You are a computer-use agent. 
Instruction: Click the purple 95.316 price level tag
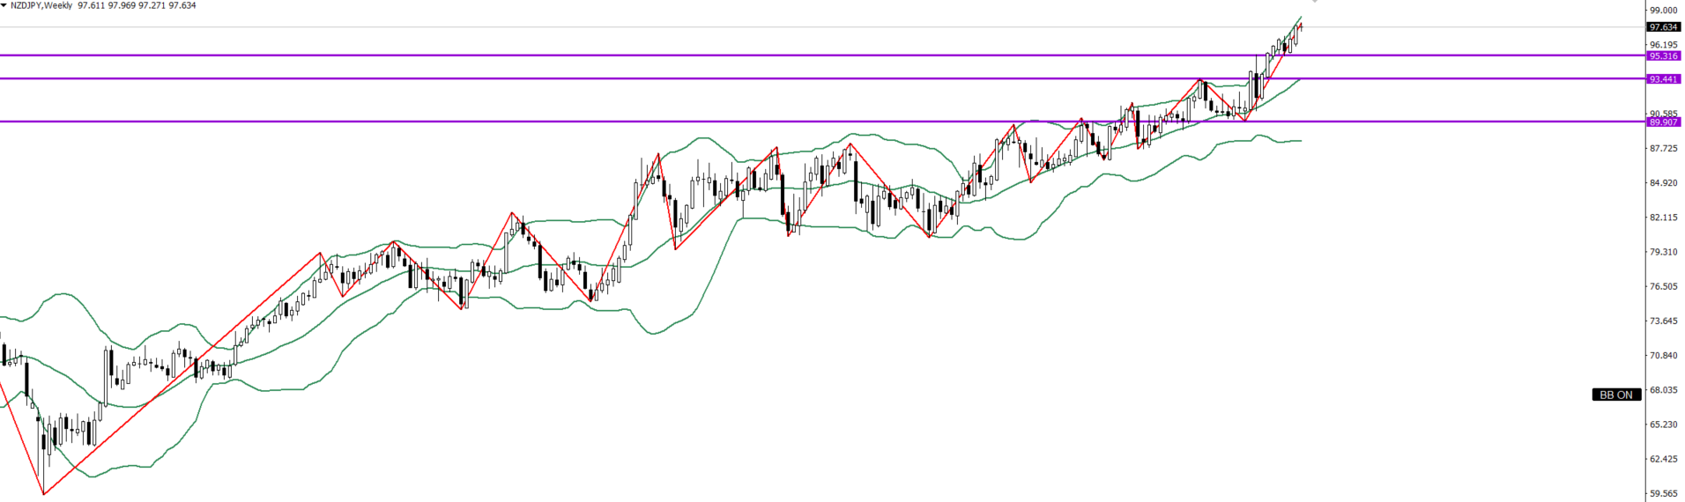click(x=1663, y=55)
